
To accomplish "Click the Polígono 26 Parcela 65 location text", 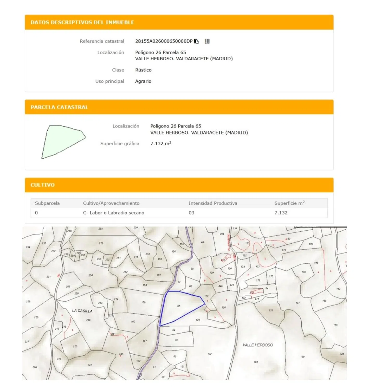I will pyautogui.click(x=160, y=53).
